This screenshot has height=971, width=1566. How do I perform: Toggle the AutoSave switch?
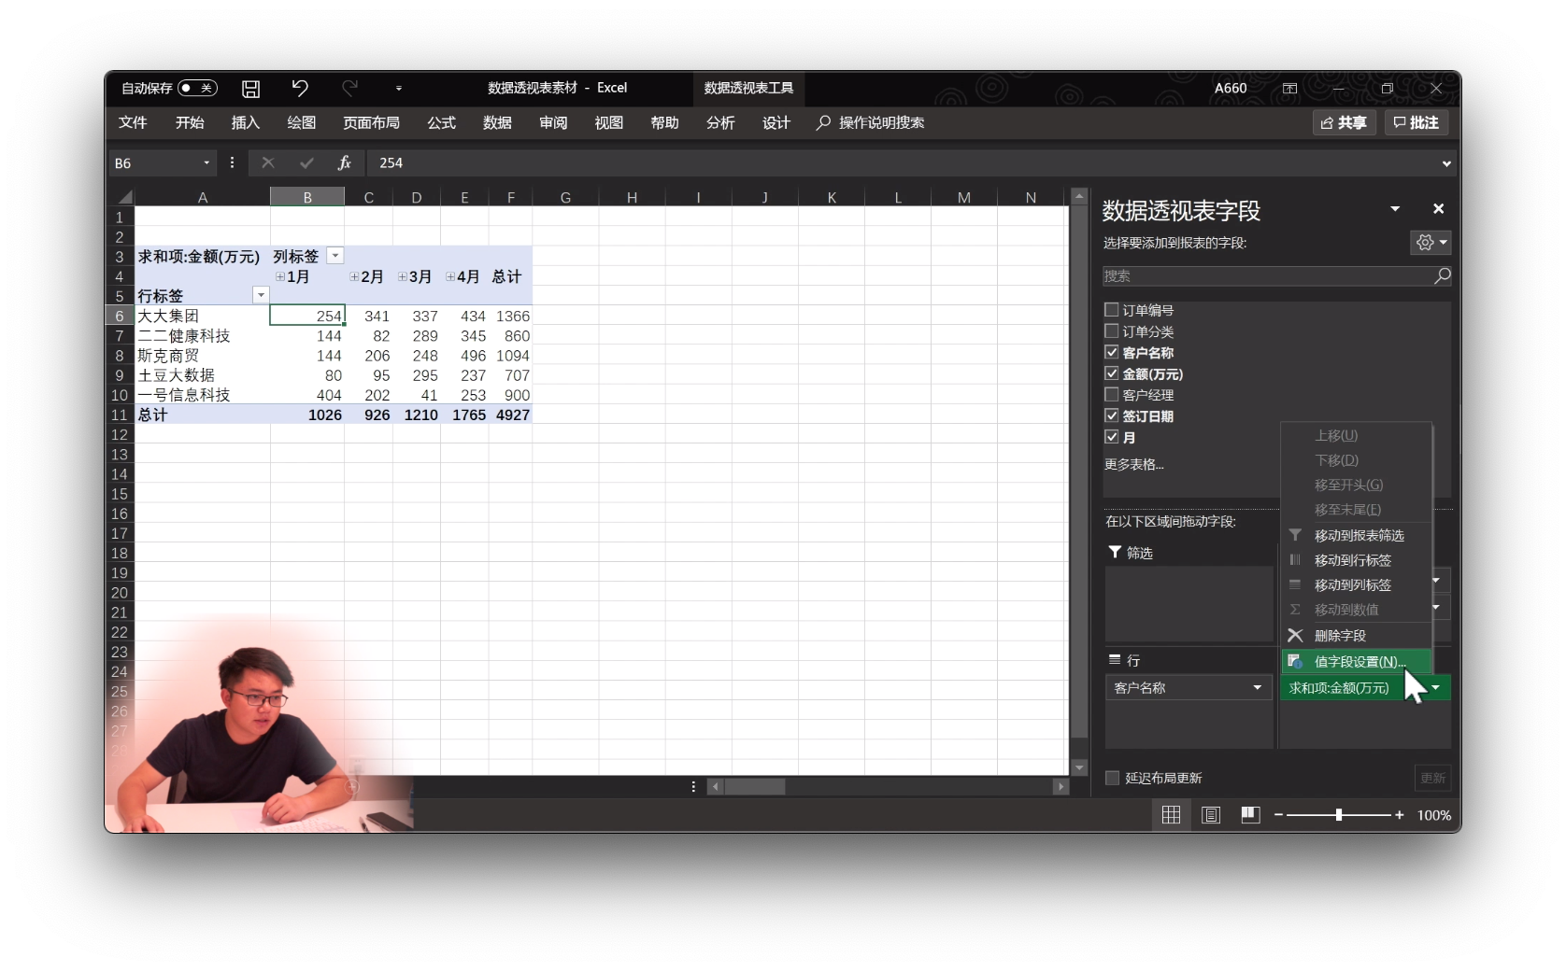click(x=197, y=88)
